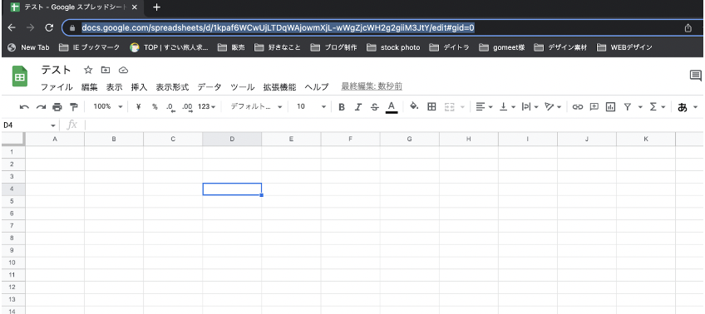Open filter views dropdown arrow
The height and width of the screenshot is (314, 705).
point(640,107)
